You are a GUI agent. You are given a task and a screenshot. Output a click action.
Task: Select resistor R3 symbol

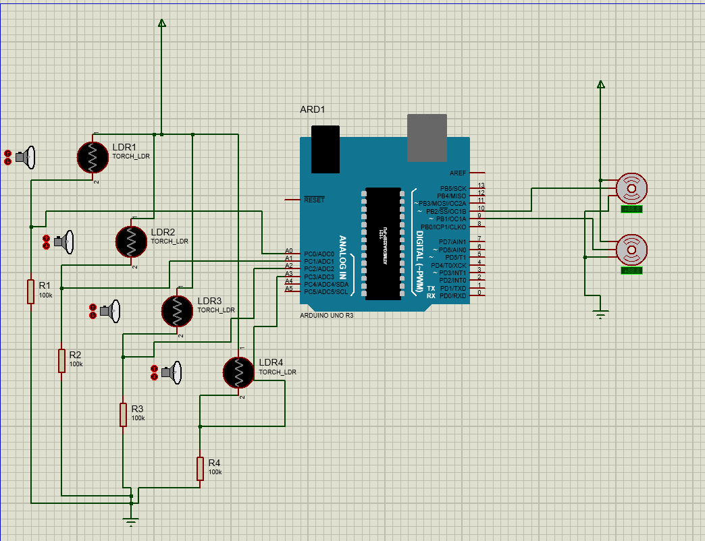click(123, 414)
